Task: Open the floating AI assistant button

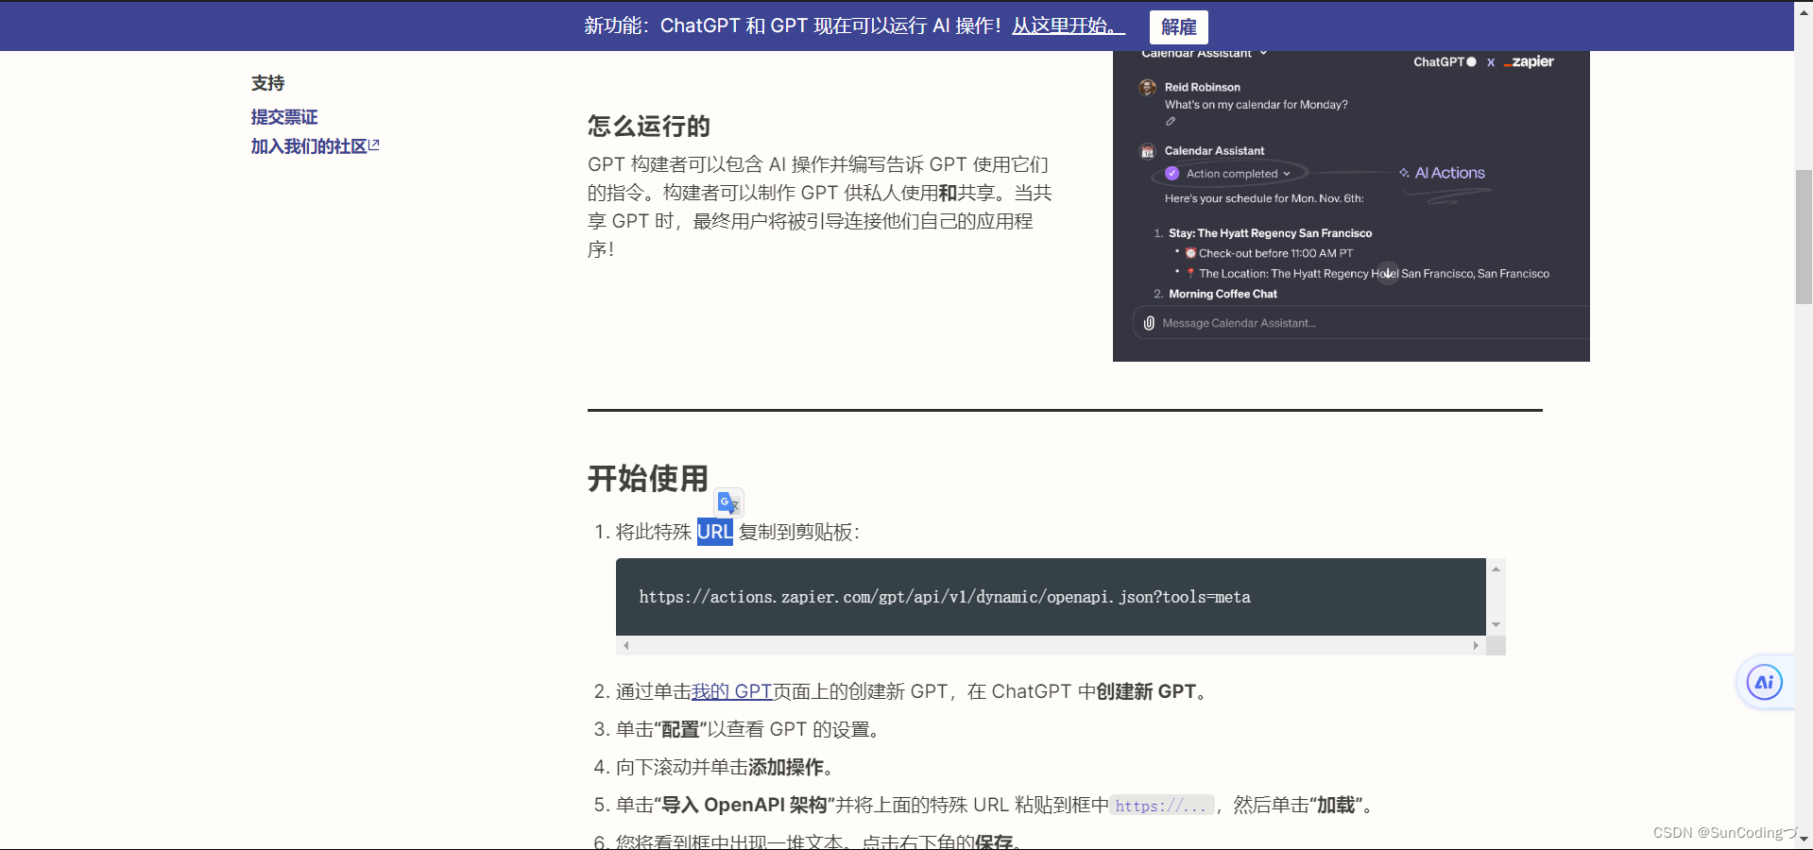Action: [x=1763, y=682]
